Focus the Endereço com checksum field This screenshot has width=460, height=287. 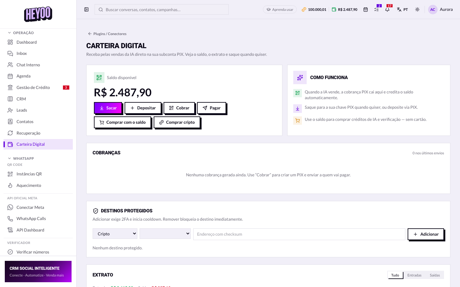(299, 234)
